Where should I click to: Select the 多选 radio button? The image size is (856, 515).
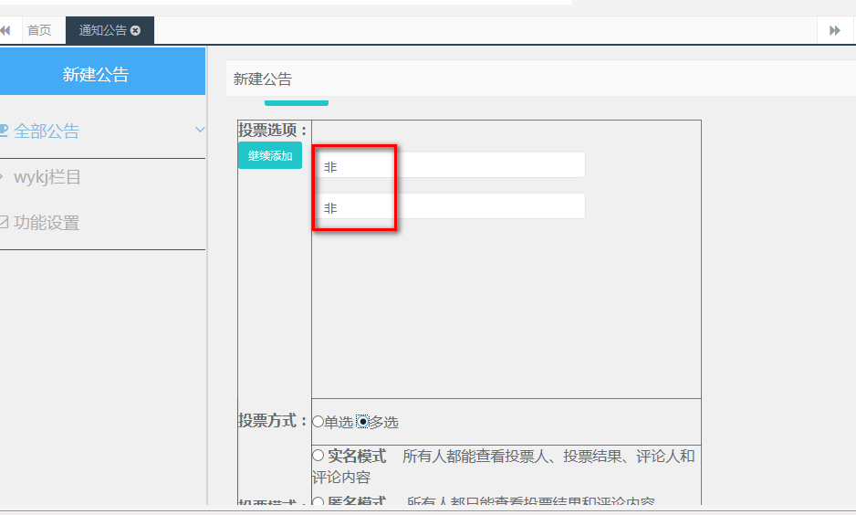363,422
